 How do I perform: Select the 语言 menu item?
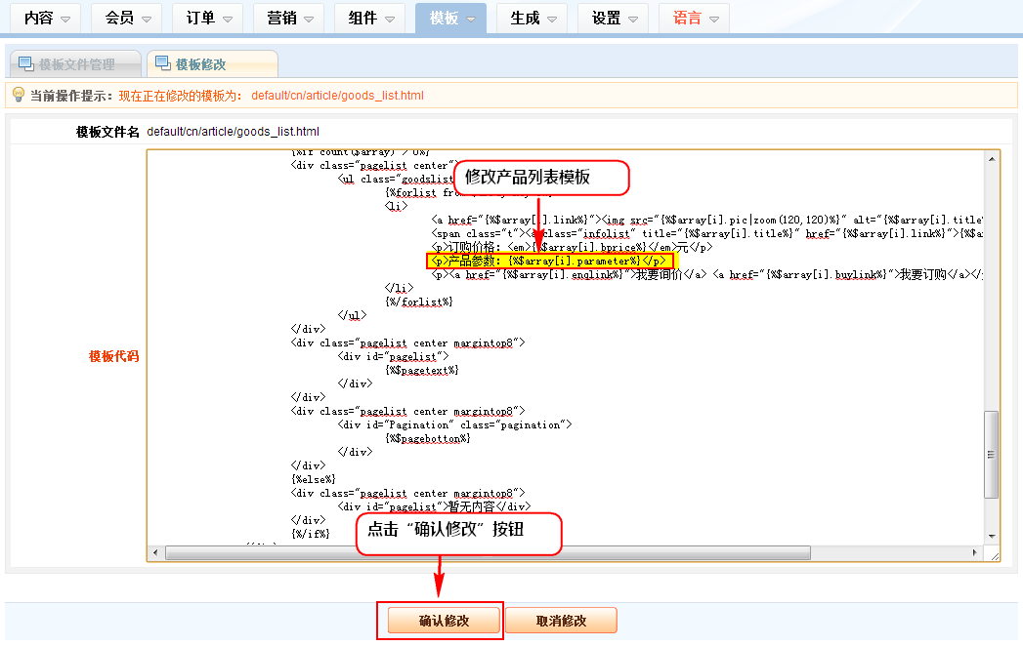(687, 19)
